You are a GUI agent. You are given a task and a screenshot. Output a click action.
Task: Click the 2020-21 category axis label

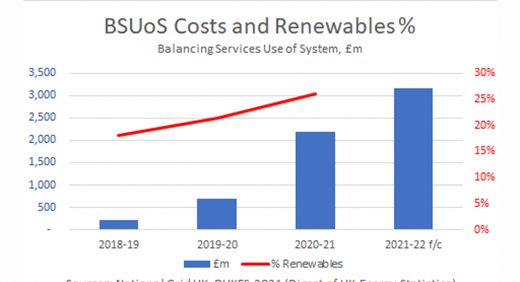click(x=315, y=244)
